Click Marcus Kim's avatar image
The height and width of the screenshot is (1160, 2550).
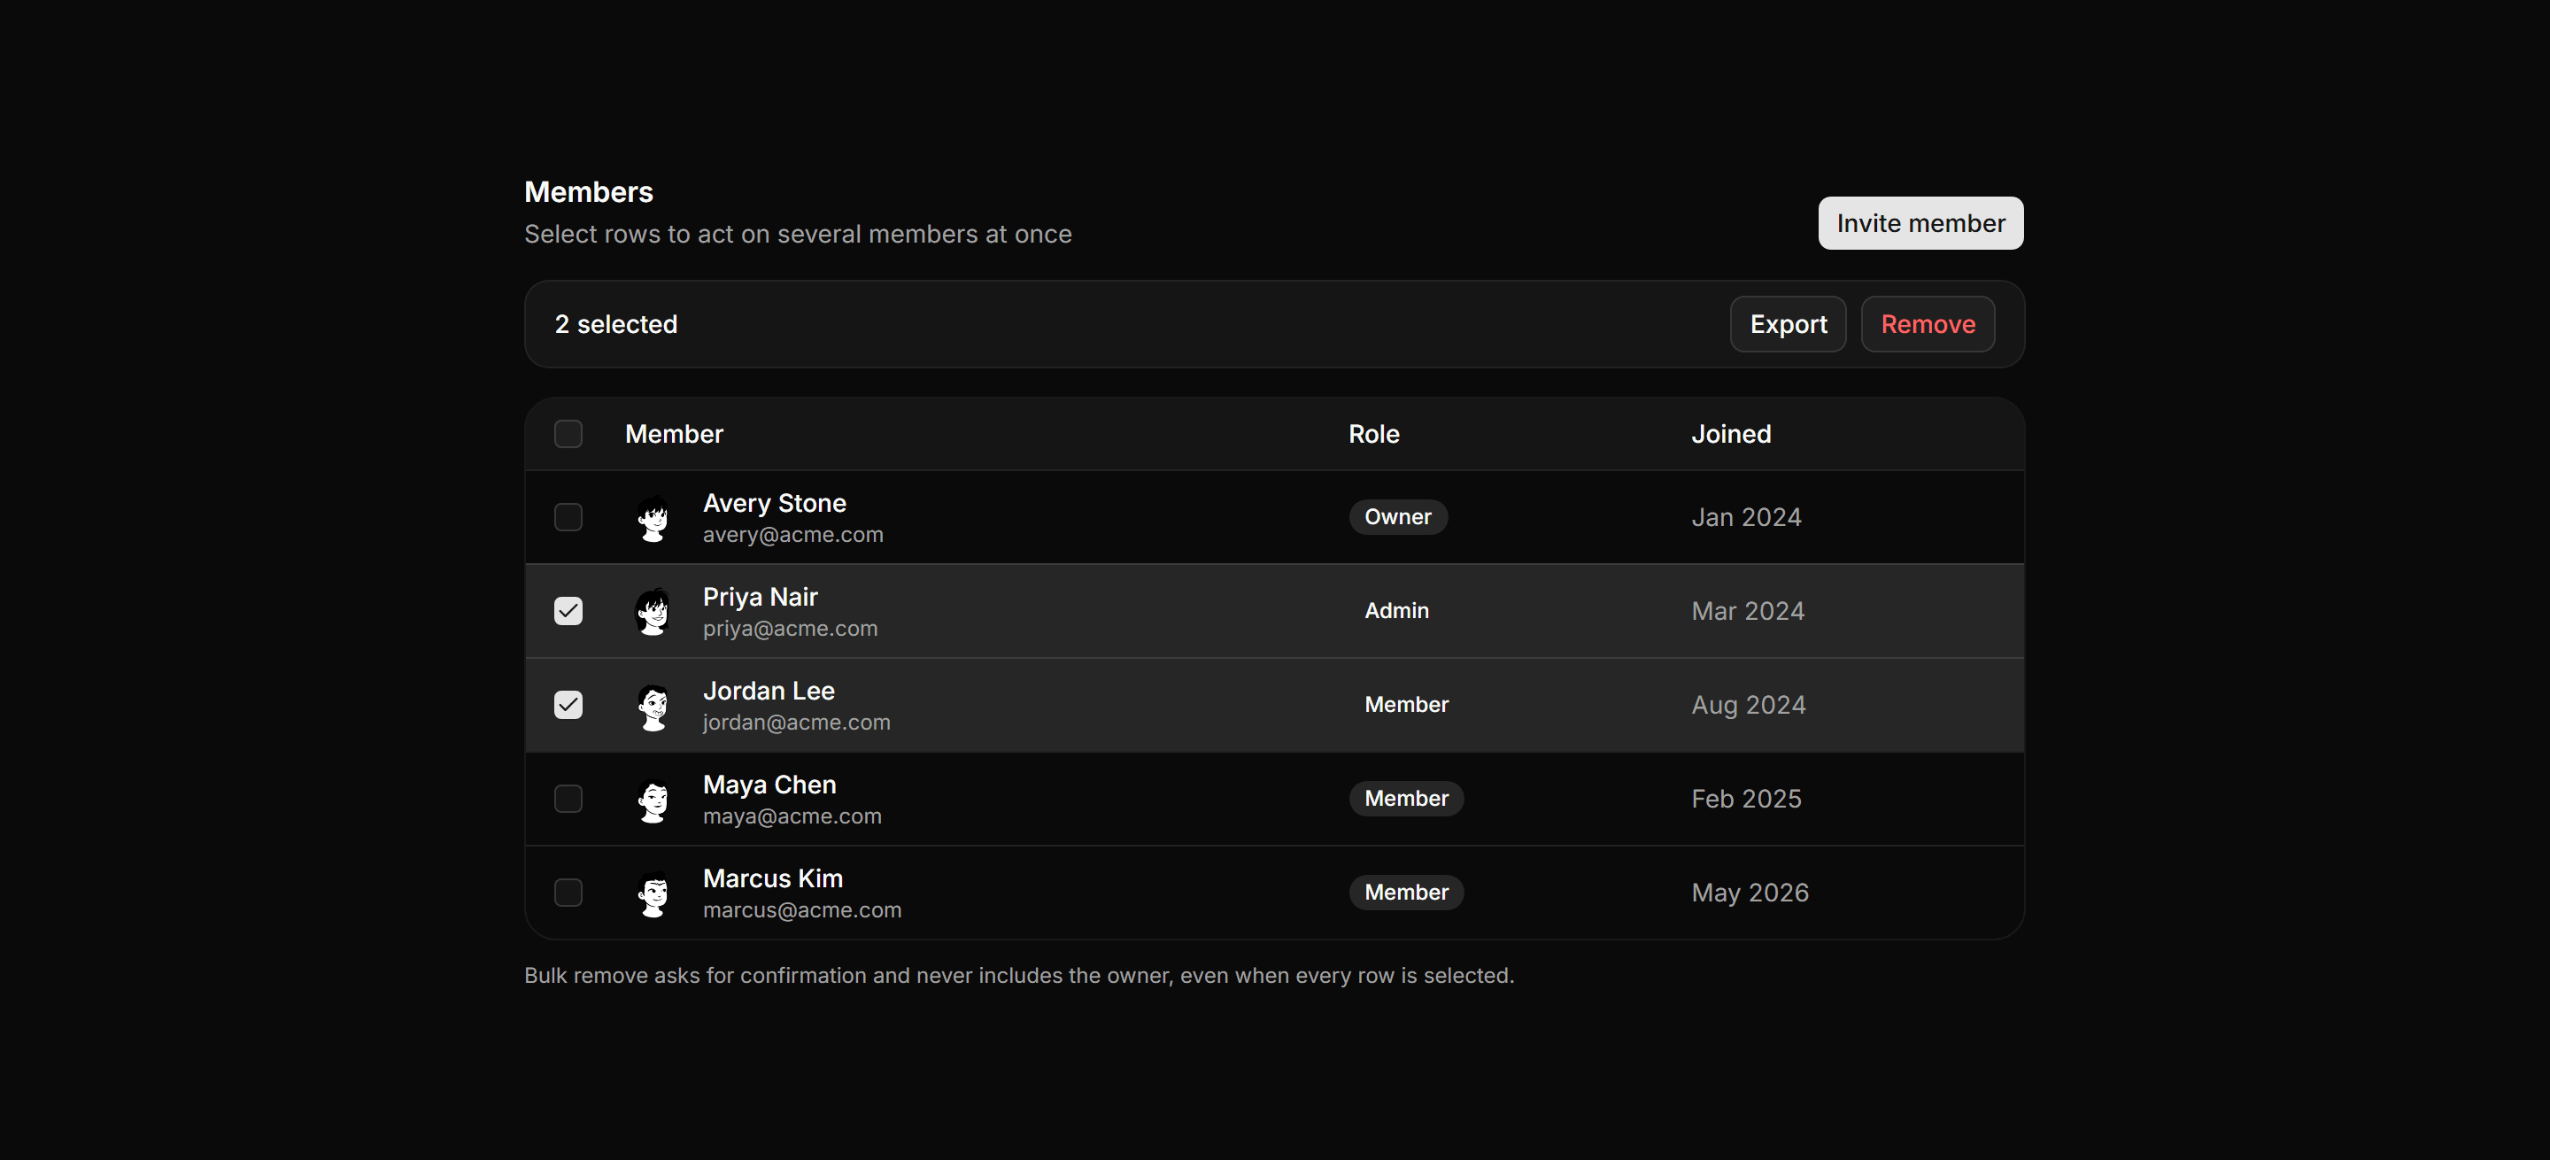point(653,893)
